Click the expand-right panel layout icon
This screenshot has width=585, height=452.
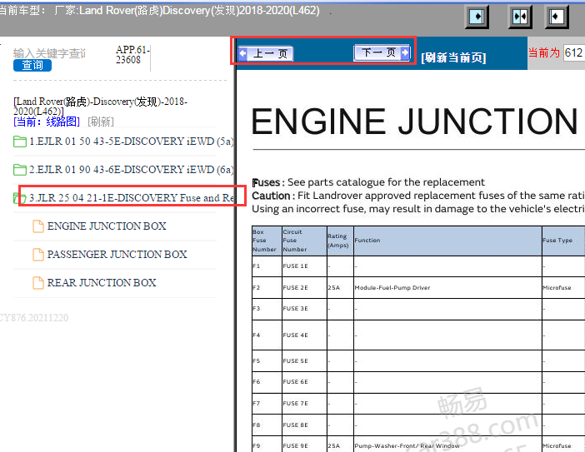pyautogui.click(x=477, y=17)
